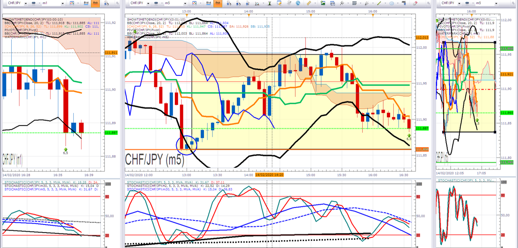Select the crossed-lines drawing tool
The height and width of the screenshot is (248, 518).
[342, 3]
